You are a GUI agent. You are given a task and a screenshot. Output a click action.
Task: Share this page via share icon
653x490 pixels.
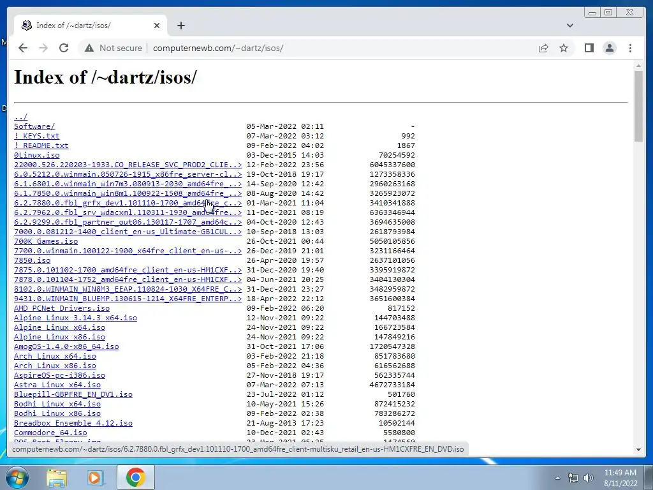543,48
